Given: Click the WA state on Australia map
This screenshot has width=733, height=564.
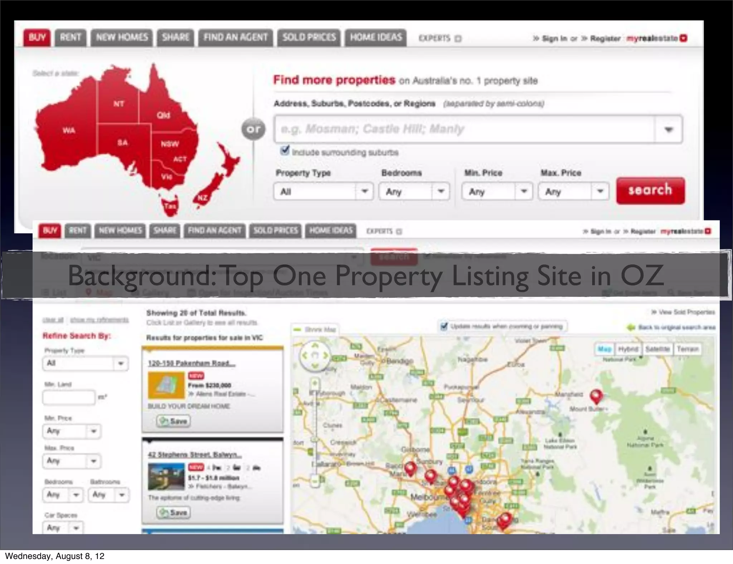Looking at the screenshot, I should 68,131.
